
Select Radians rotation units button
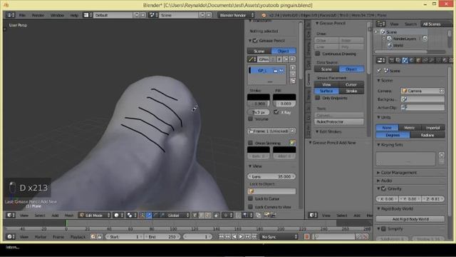point(427,135)
